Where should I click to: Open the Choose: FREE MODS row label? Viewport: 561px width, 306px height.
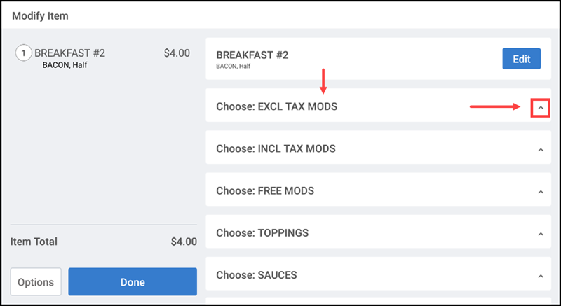click(265, 191)
